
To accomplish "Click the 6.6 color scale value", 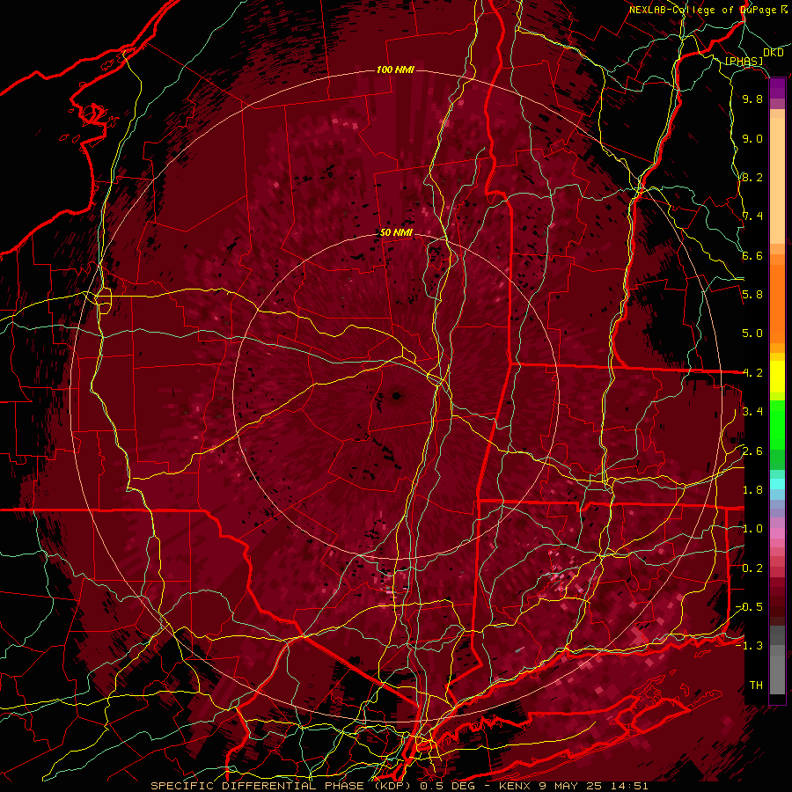I will click(752, 255).
